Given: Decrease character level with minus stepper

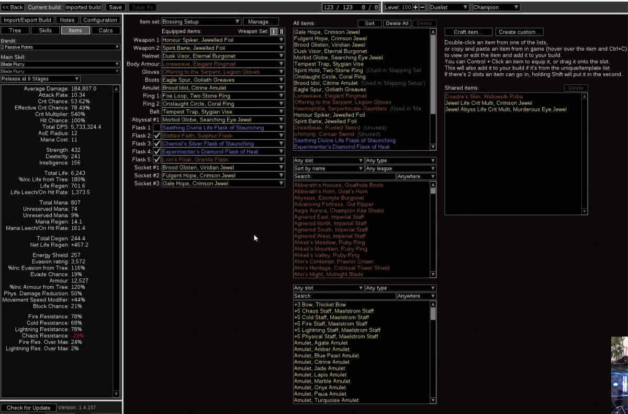Looking at the screenshot, I should click(x=422, y=7).
